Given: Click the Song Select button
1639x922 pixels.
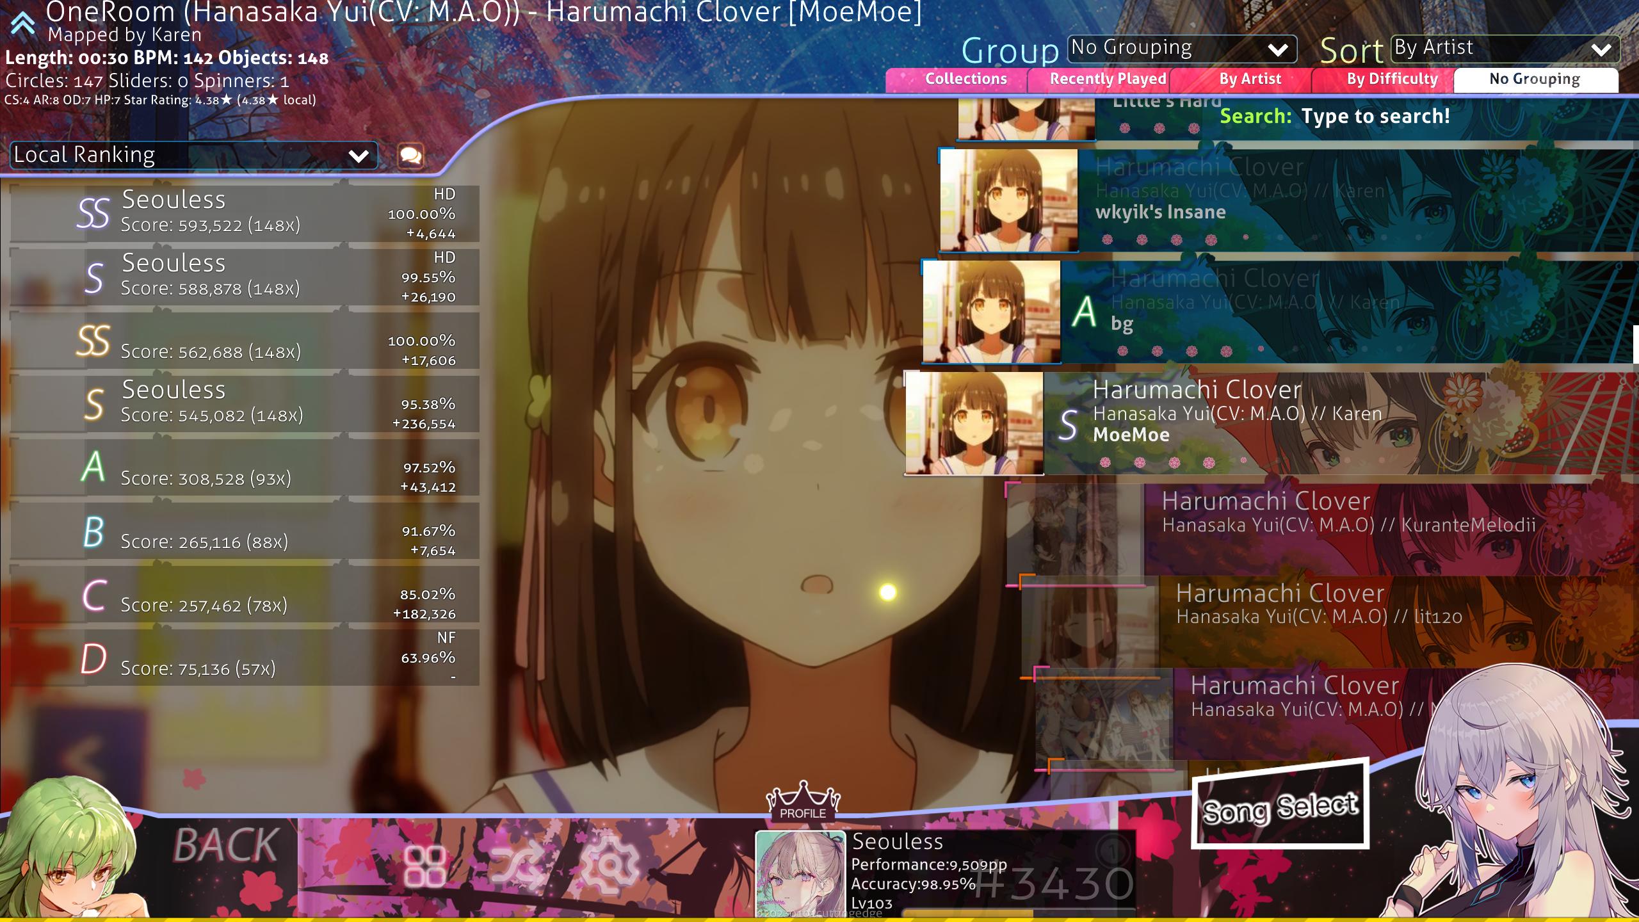Looking at the screenshot, I should point(1280,807).
